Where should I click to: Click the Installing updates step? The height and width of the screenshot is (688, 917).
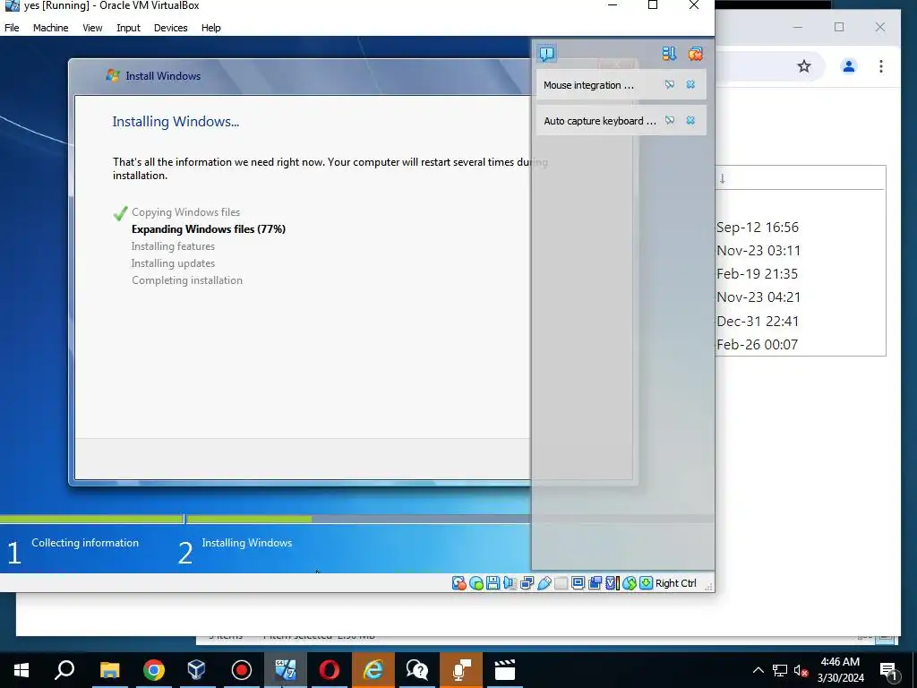click(173, 263)
